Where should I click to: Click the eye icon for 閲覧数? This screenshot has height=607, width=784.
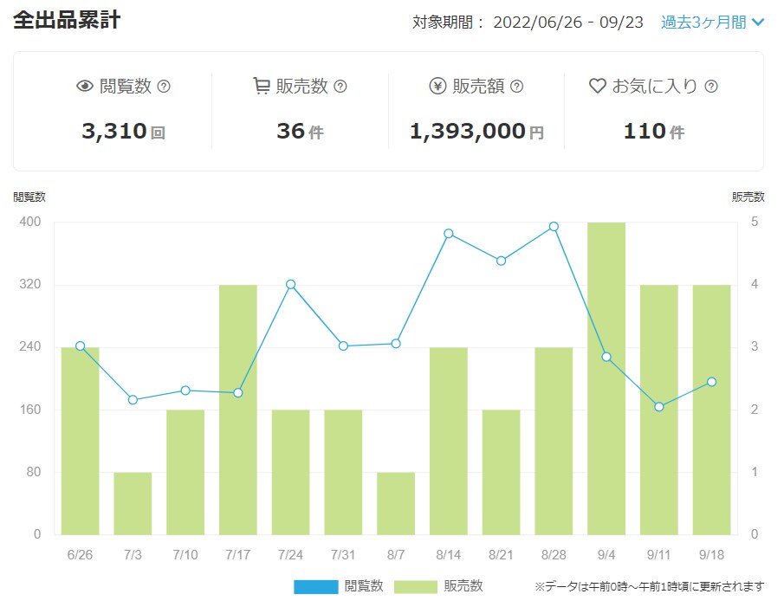coord(85,86)
